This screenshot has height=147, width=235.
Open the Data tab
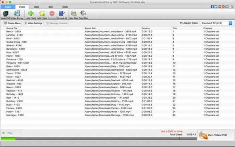tap(36, 6)
